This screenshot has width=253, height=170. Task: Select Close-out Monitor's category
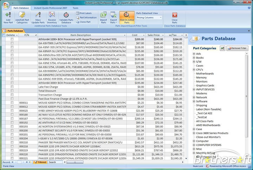(x=208, y=137)
